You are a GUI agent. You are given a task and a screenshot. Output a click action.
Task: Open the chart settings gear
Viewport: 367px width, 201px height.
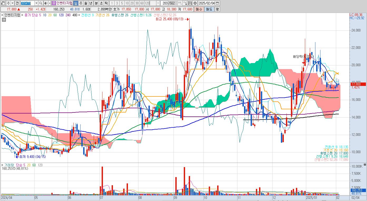click(x=195, y=3)
